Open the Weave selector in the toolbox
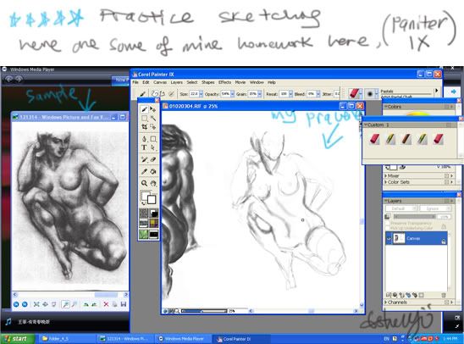464x344 pixels. [x=153, y=223]
